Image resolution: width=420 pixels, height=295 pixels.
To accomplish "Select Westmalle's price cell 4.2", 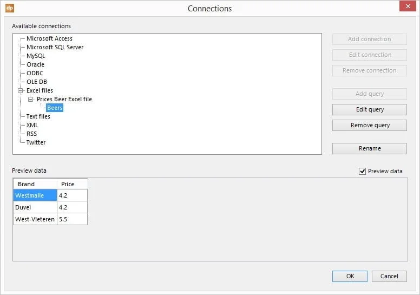I will [x=73, y=195].
